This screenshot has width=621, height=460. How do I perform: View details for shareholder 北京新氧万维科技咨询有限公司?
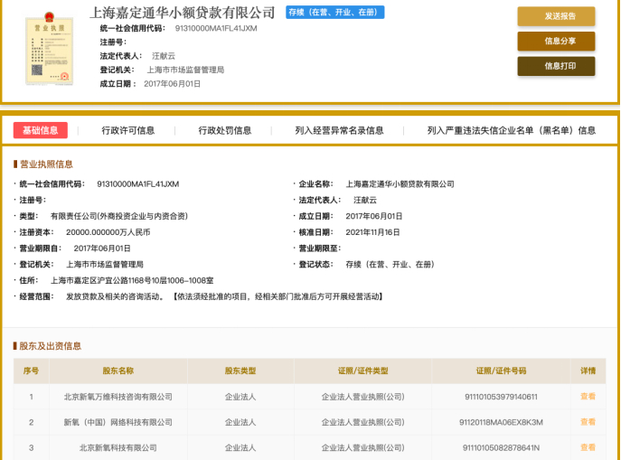tap(588, 396)
